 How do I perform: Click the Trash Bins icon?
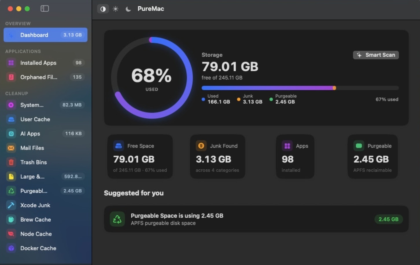(11, 162)
